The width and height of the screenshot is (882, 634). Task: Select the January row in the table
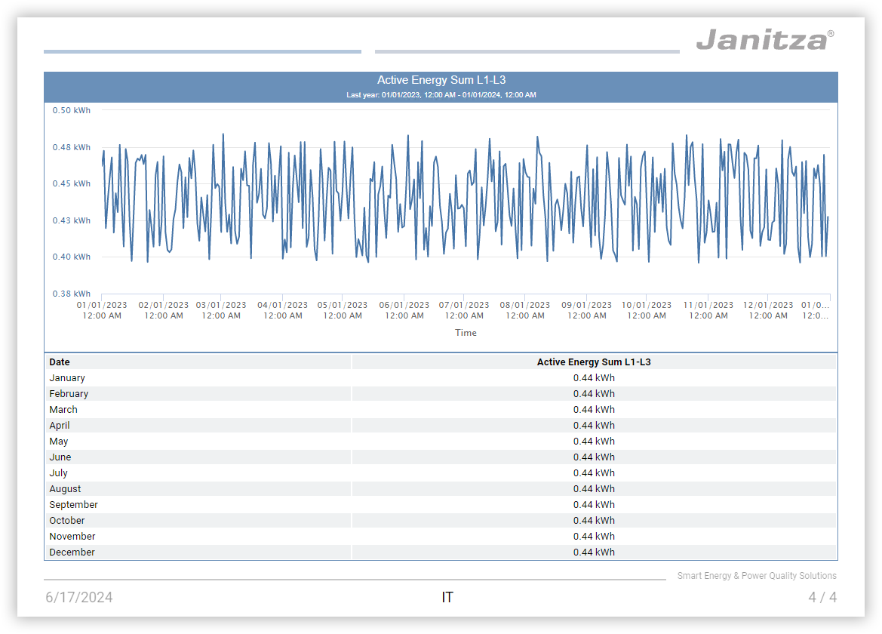pyautogui.click(x=67, y=378)
